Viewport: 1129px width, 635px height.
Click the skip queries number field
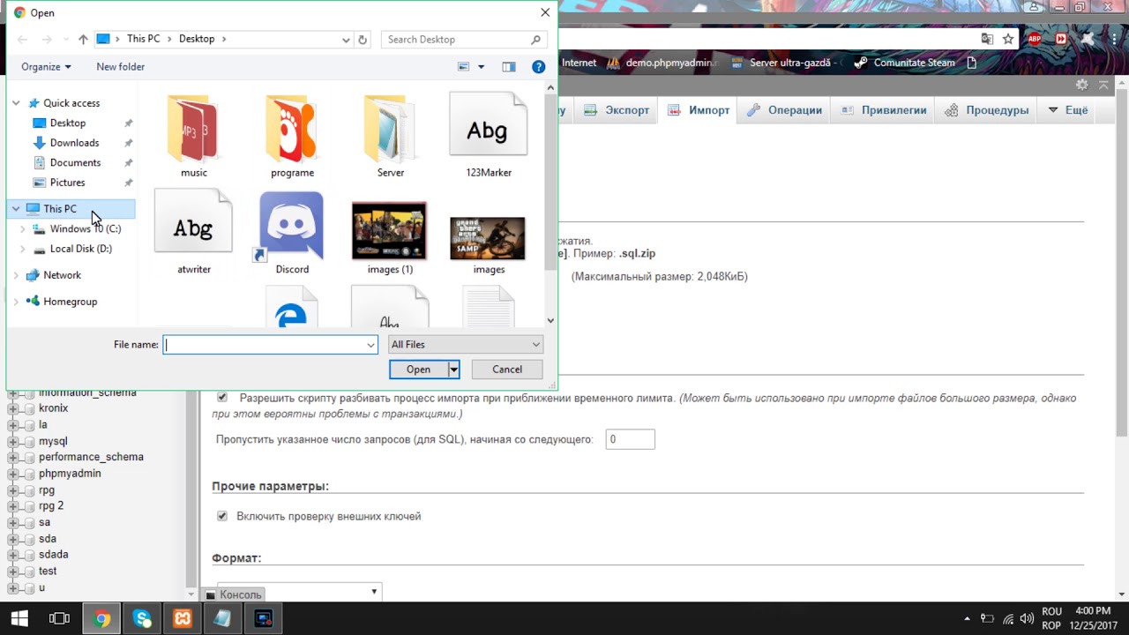click(x=630, y=439)
